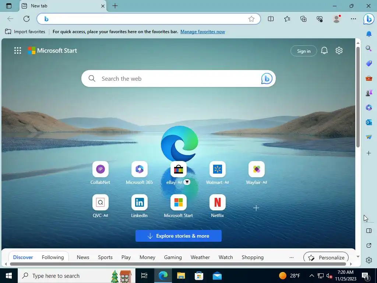Open Microsoft Start notifications bell
This screenshot has width=377, height=283.
coord(324,50)
